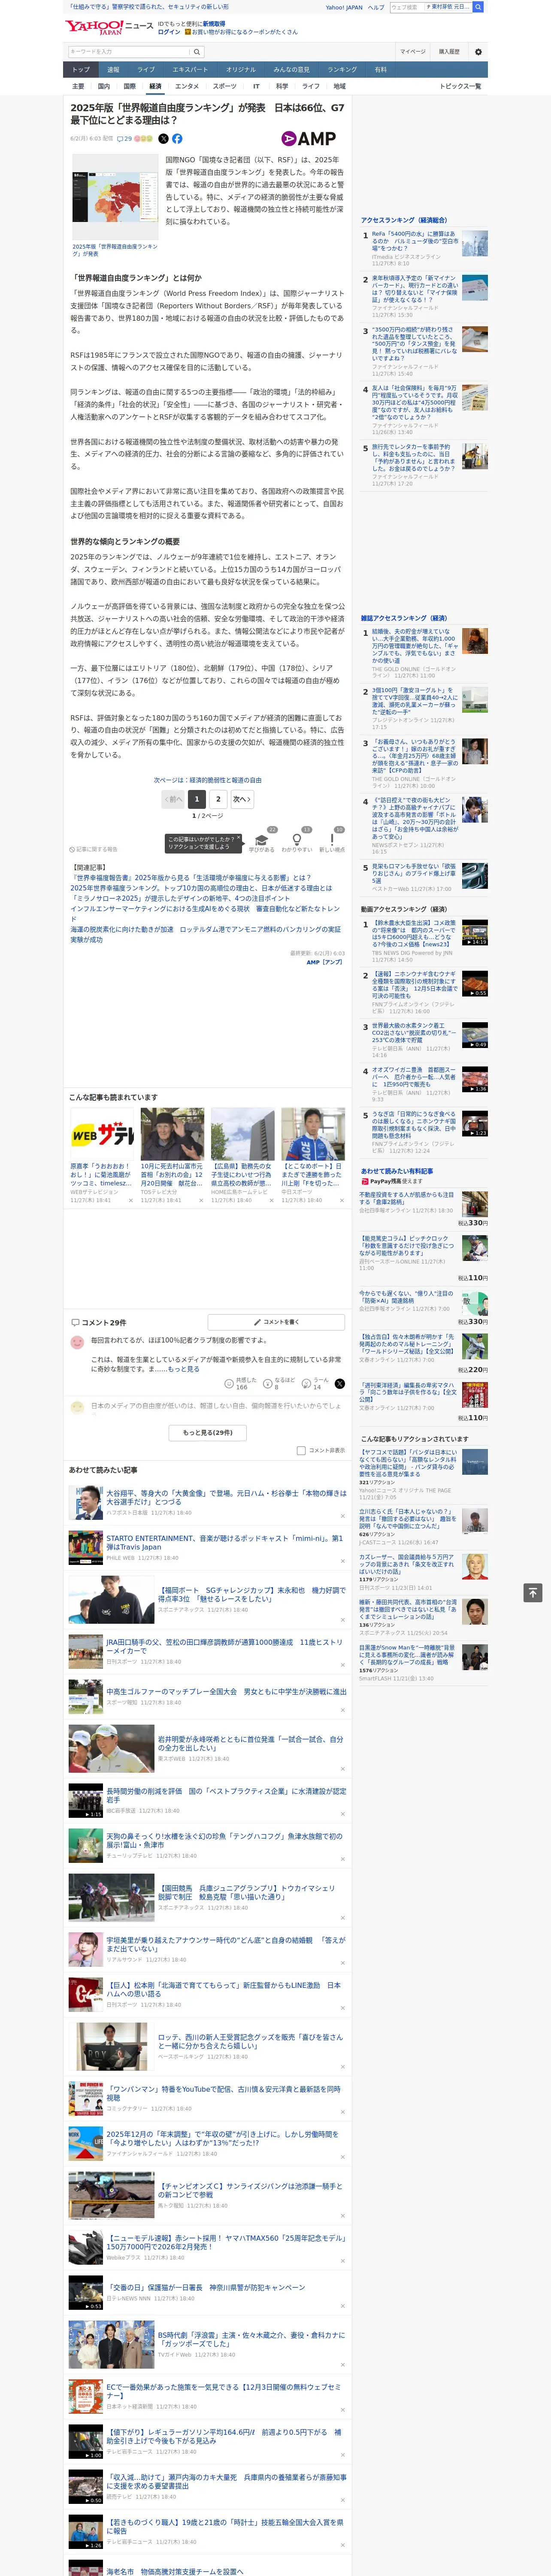Click コメントを書く button
551x2576 pixels.
click(276, 1322)
